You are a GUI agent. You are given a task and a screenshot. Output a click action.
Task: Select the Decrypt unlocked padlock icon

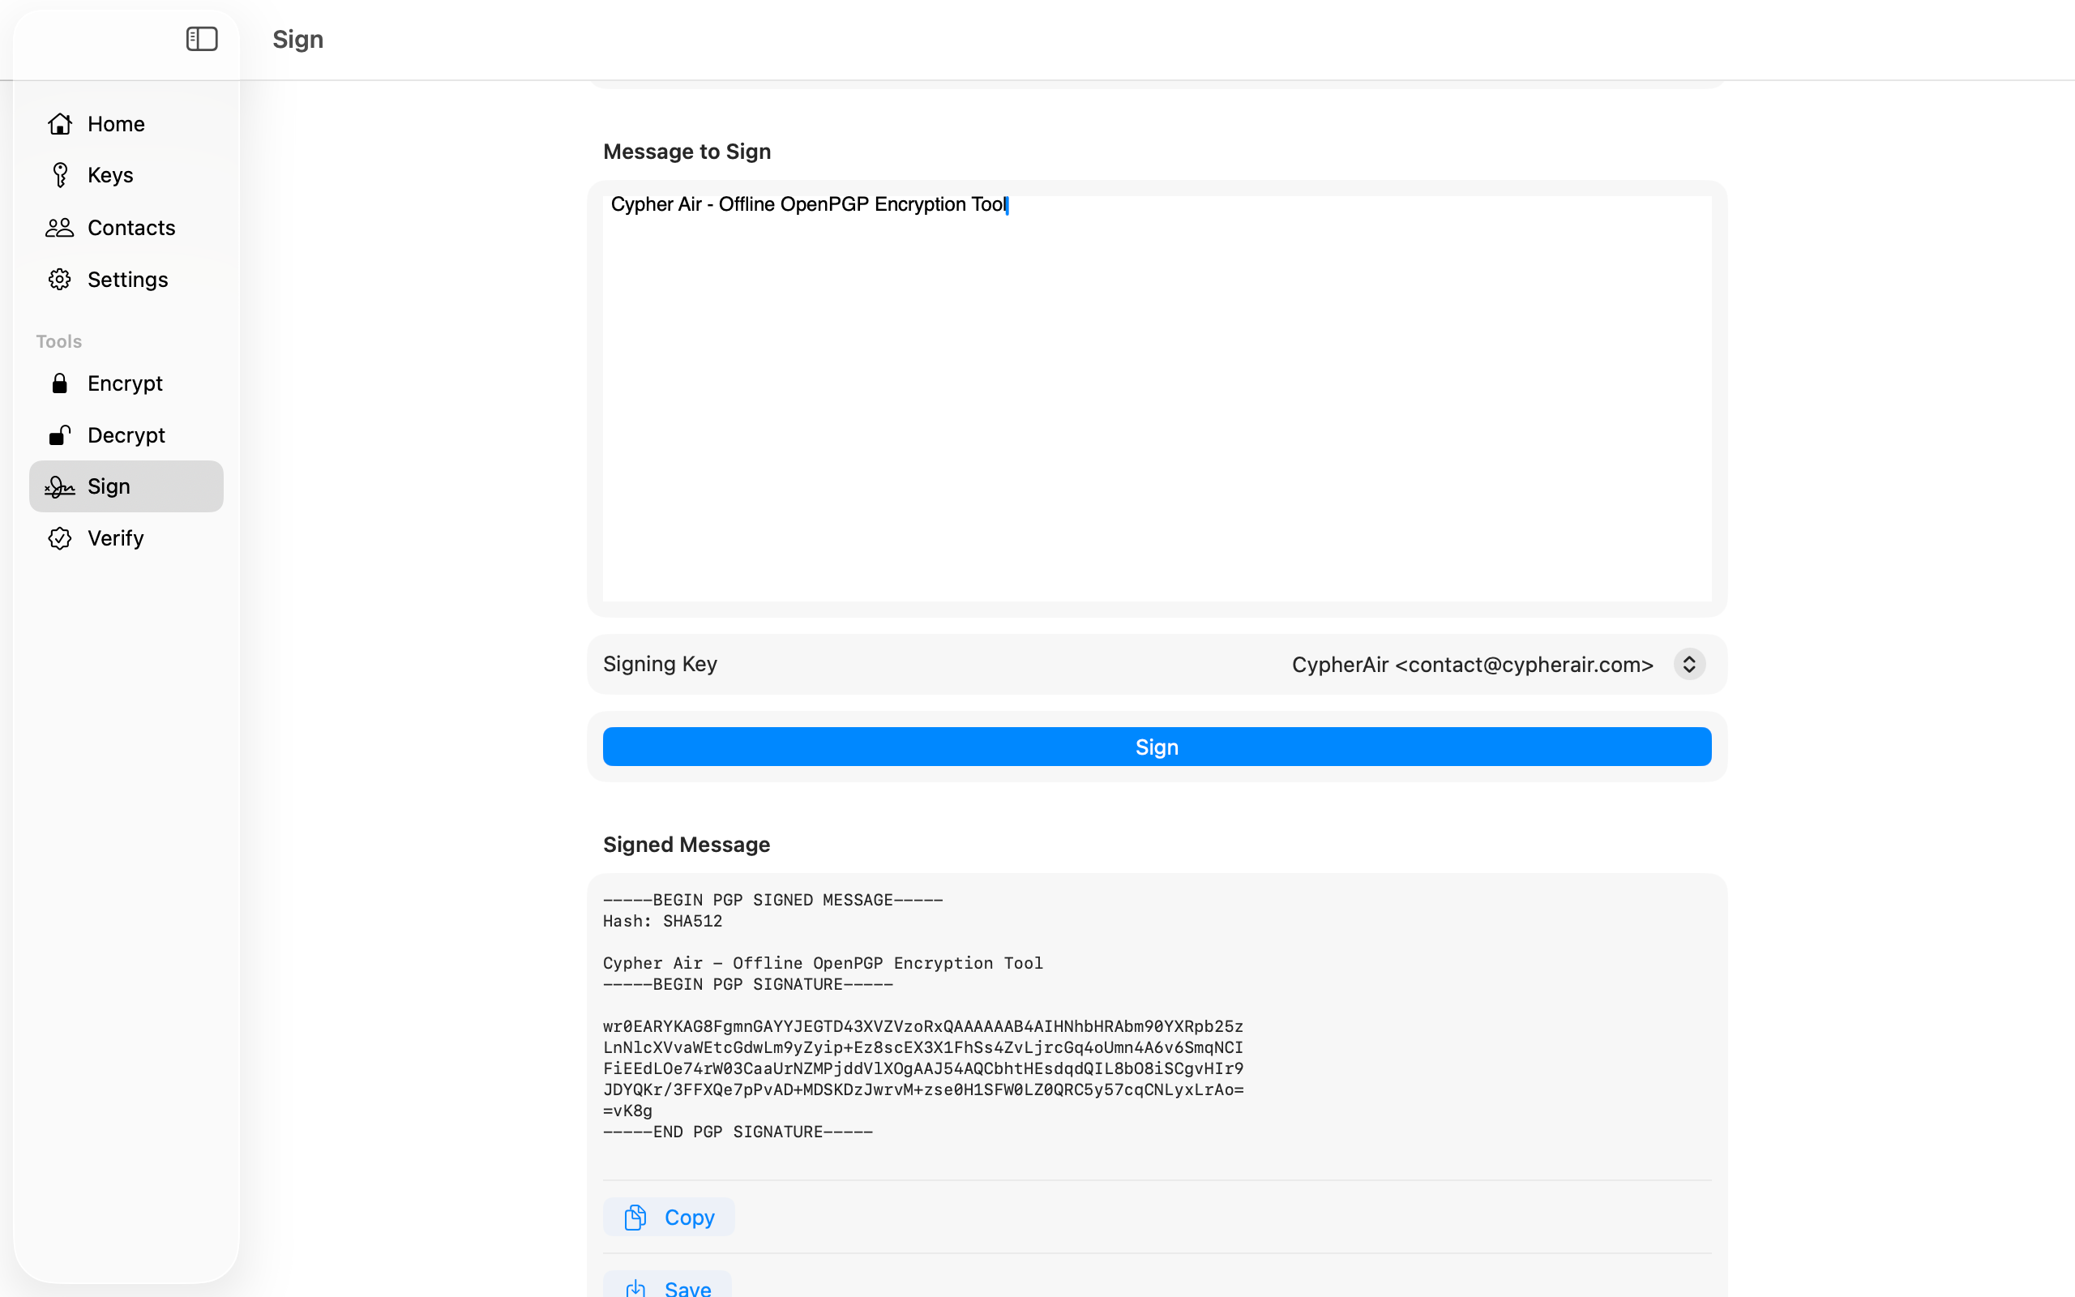coord(60,435)
